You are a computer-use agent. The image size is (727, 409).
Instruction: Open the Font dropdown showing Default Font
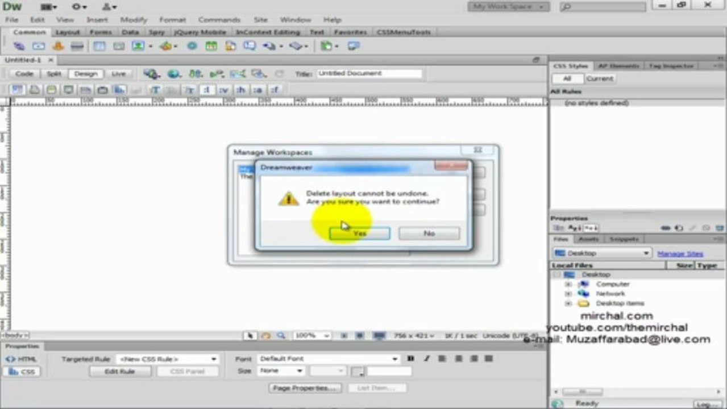point(329,359)
